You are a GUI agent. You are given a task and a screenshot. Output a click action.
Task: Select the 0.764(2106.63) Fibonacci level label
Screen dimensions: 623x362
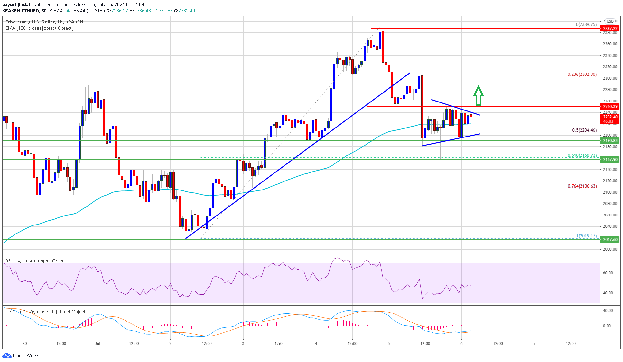pyautogui.click(x=582, y=186)
